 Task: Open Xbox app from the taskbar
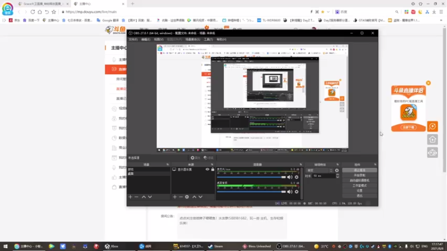tap(111, 247)
